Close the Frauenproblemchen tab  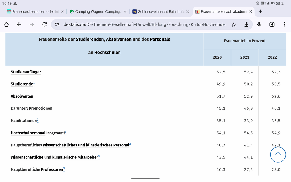point(62,11)
